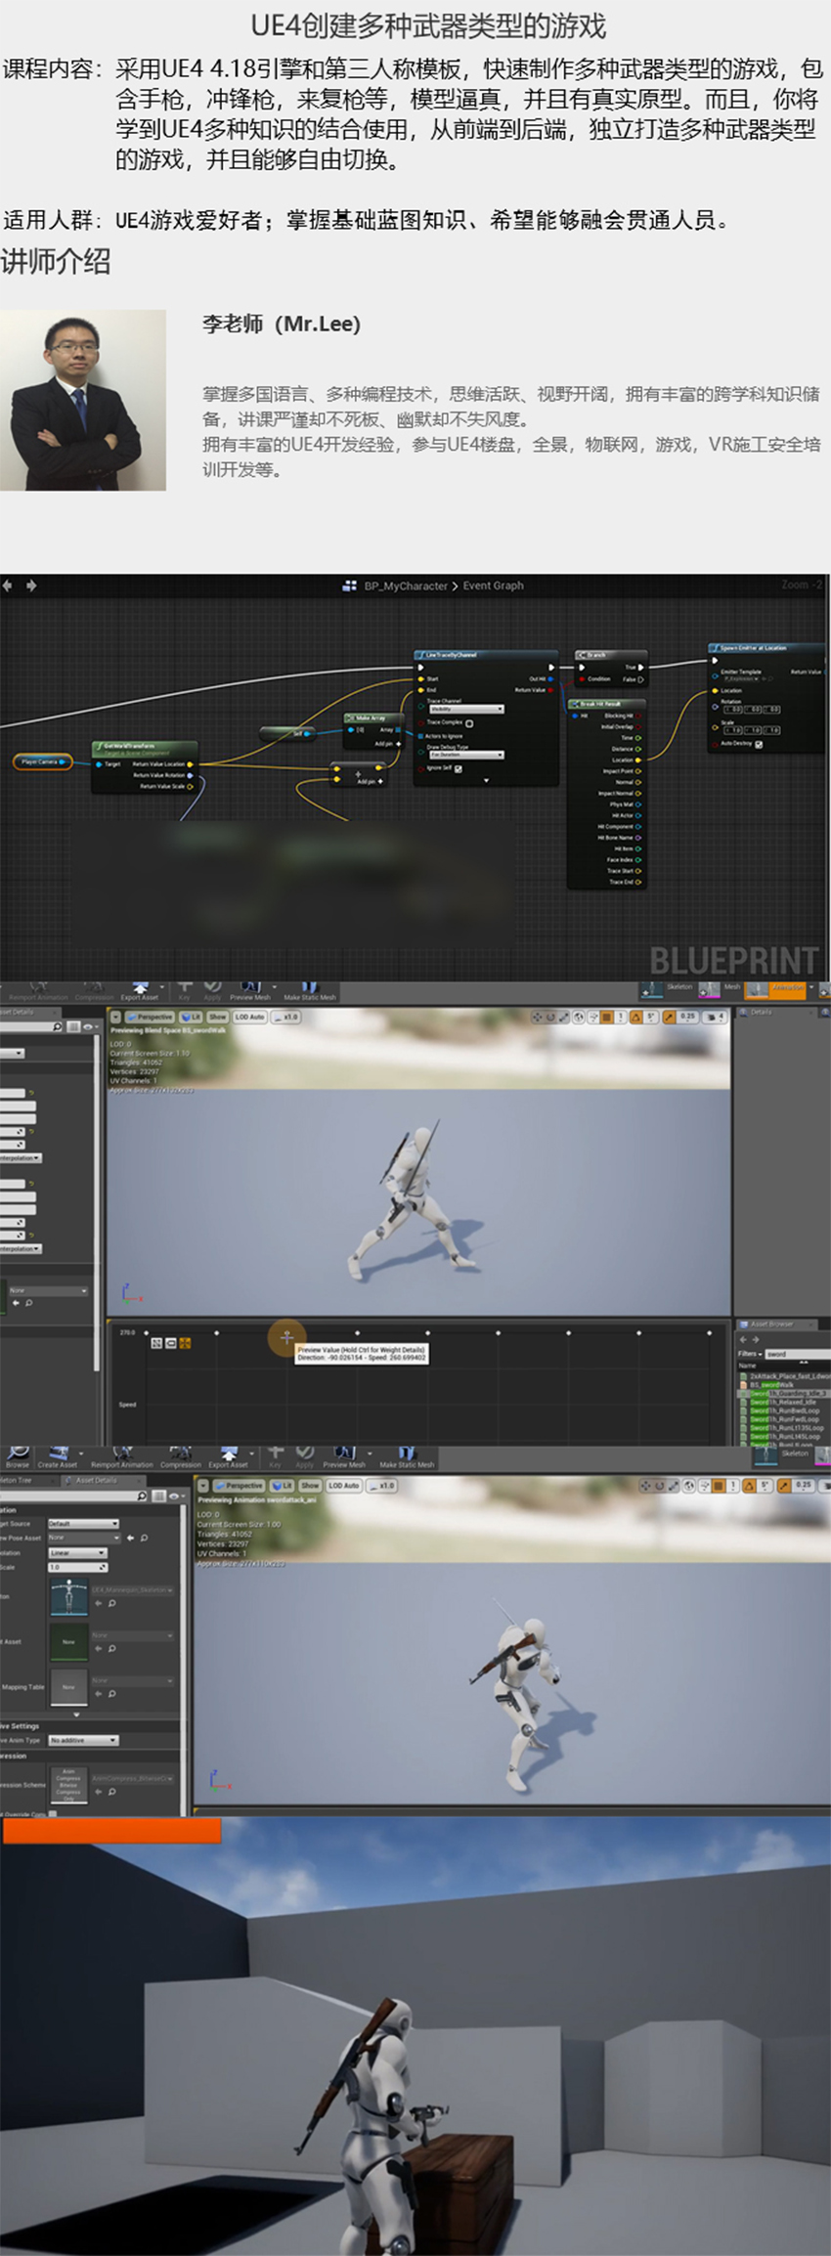This screenshot has width=831, height=2256.
Task: Select rotate gizmo in blend space viewport
Action: click(x=550, y=1017)
